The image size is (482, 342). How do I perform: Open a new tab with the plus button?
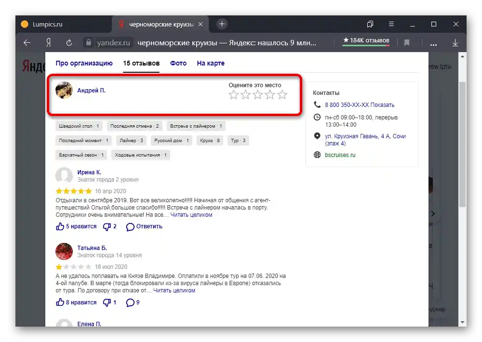222,24
